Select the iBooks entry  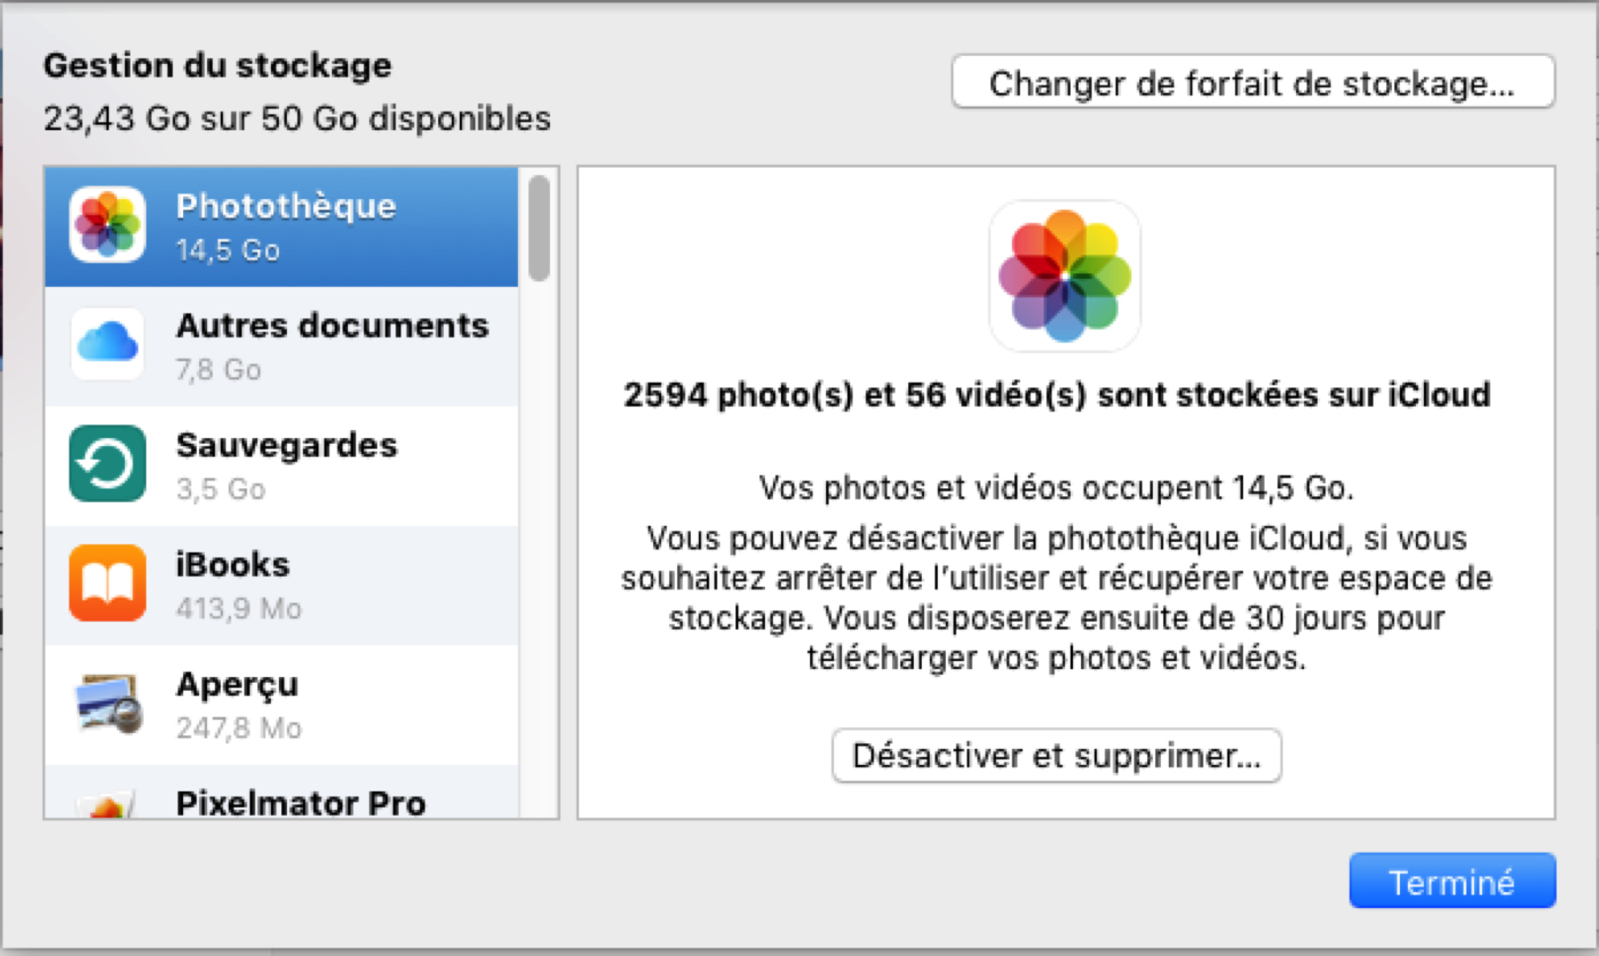tap(281, 585)
